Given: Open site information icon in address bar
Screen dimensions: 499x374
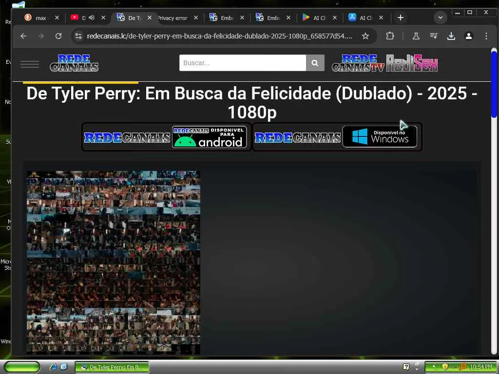Looking at the screenshot, I should 78,36.
